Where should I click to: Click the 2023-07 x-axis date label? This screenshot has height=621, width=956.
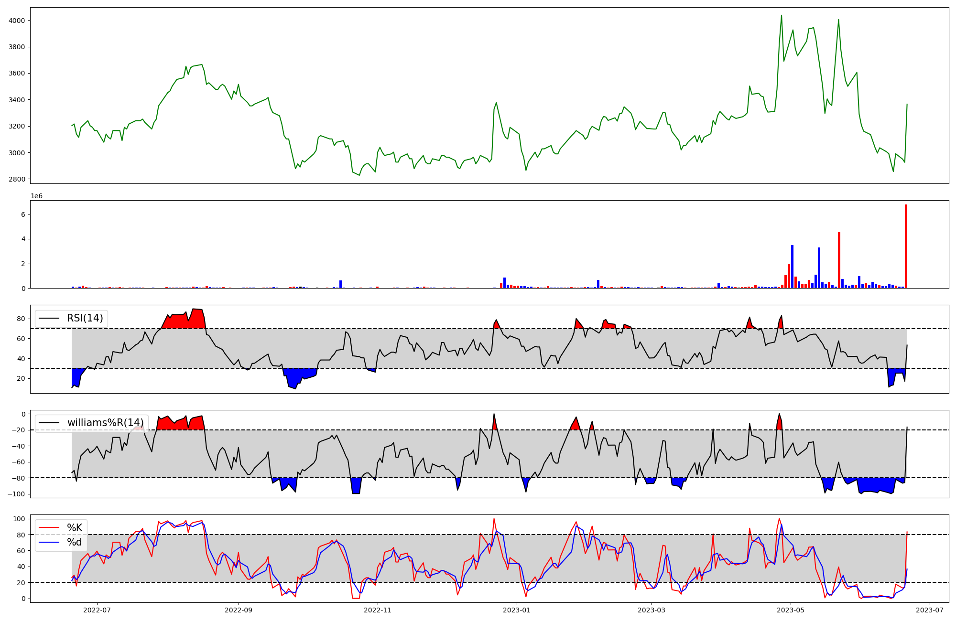930,610
